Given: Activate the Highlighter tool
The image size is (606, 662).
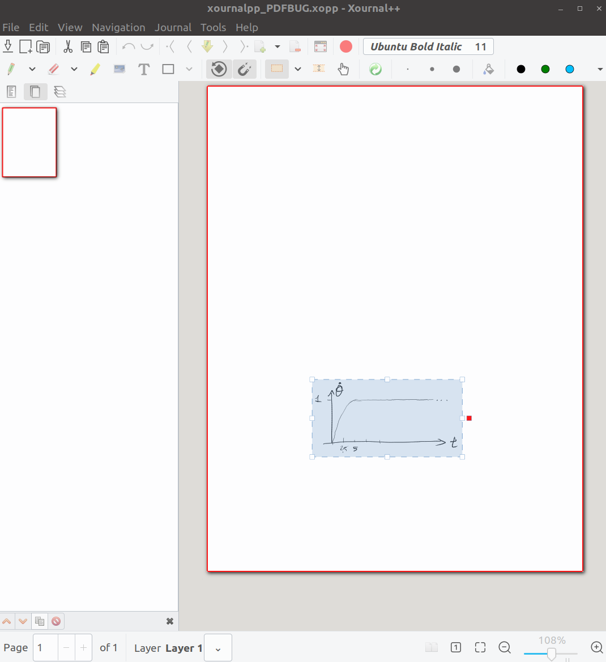Looking at the screenshot, I should pyautogui.click(x=95, y=69).
